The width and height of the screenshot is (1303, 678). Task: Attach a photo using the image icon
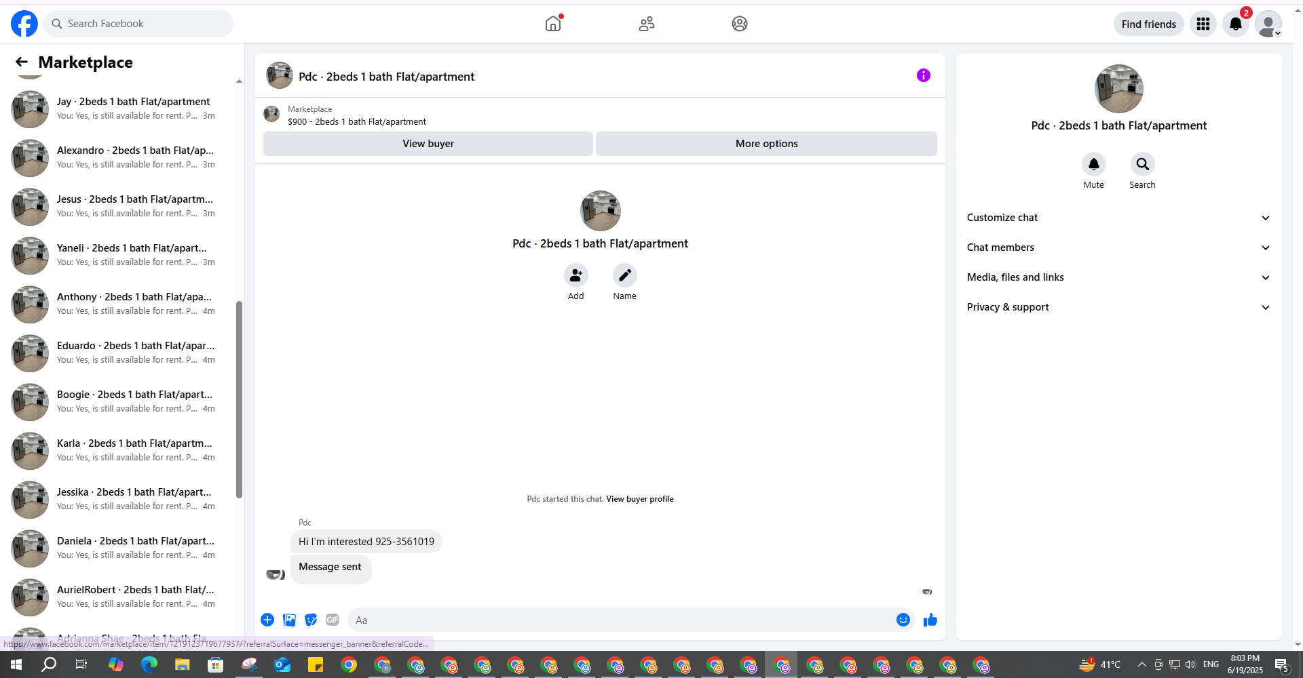(x=289, y=620)
